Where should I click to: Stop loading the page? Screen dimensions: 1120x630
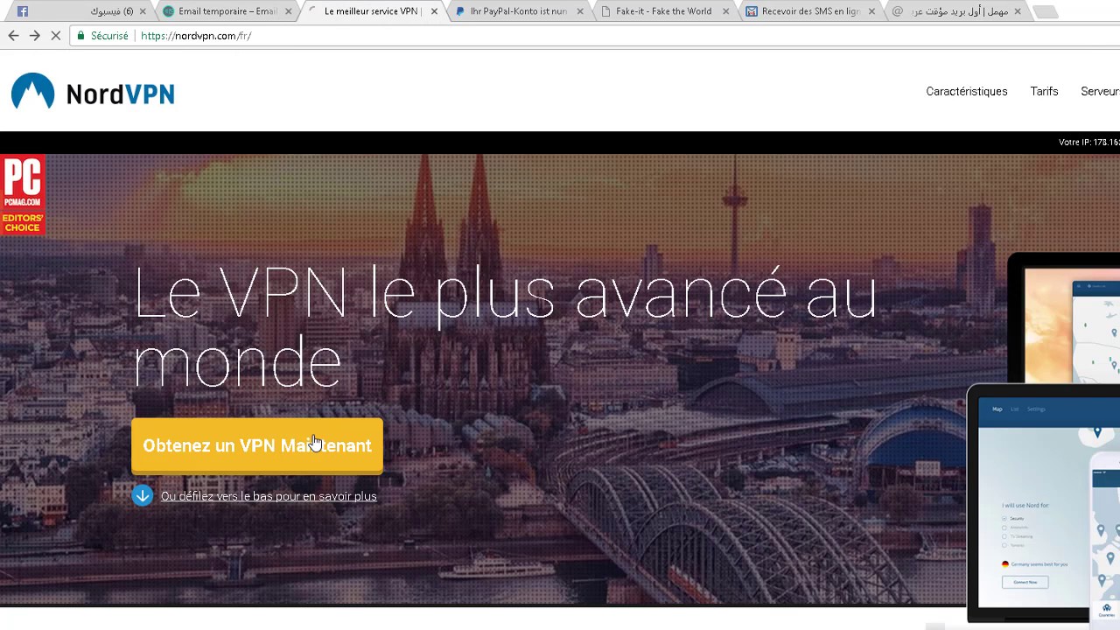(x=56, y=36)
